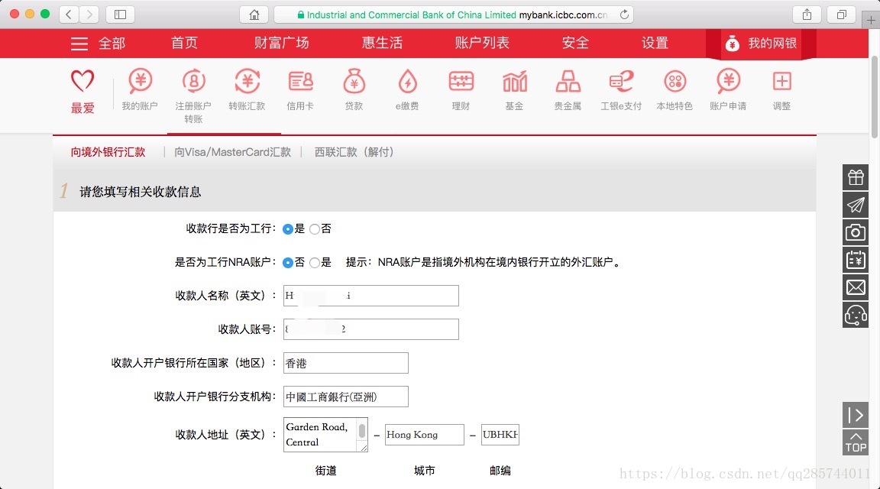Select 否 for 是否为工行NRA账户
This screenshot has height=489, width=880.
click(288, 263)
